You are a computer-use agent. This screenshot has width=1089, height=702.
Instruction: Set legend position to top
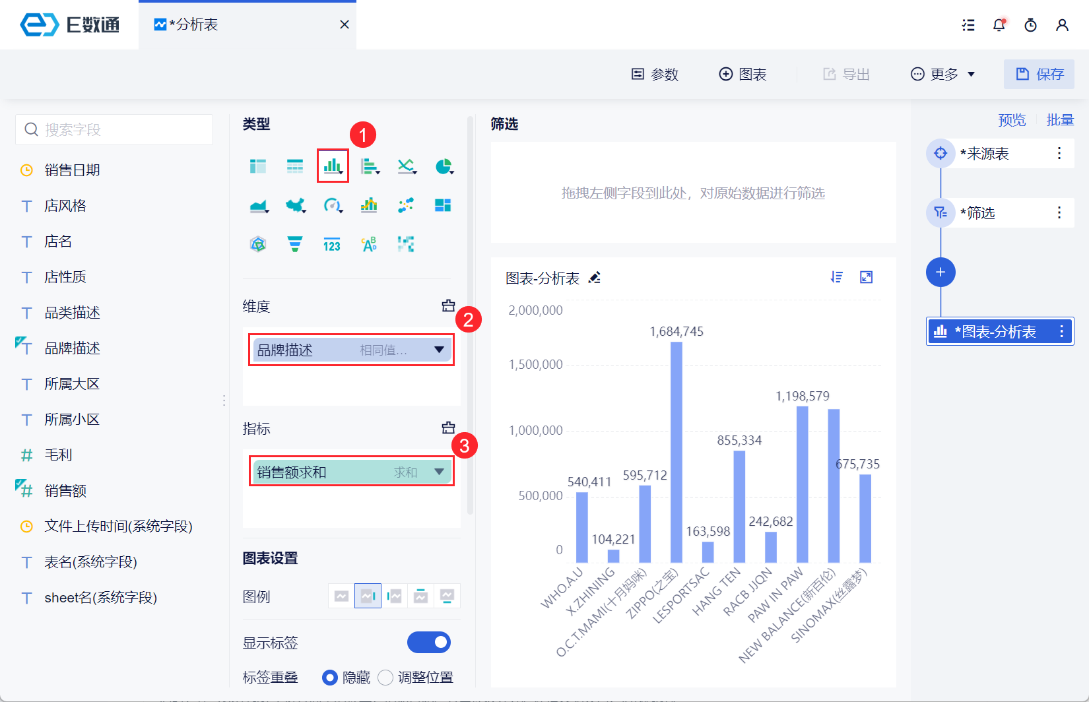tap(420, 596)
